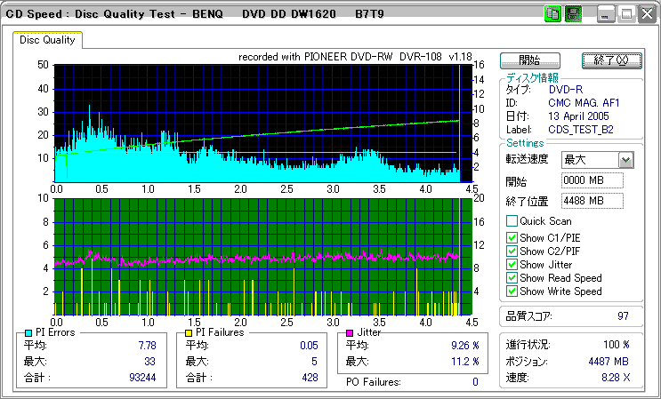The image size is (661, 399).
Task: Uncheck Show Write Speed option
Action: click(512, 291)
